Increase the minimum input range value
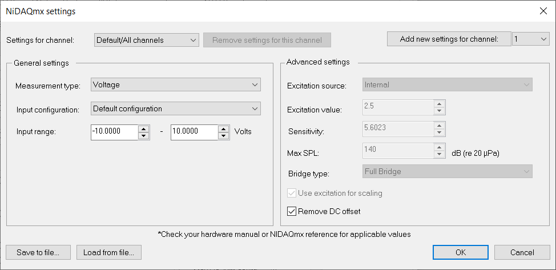This screenshot has height=270, width=556. pyautogui.click(x=143, y=128)
